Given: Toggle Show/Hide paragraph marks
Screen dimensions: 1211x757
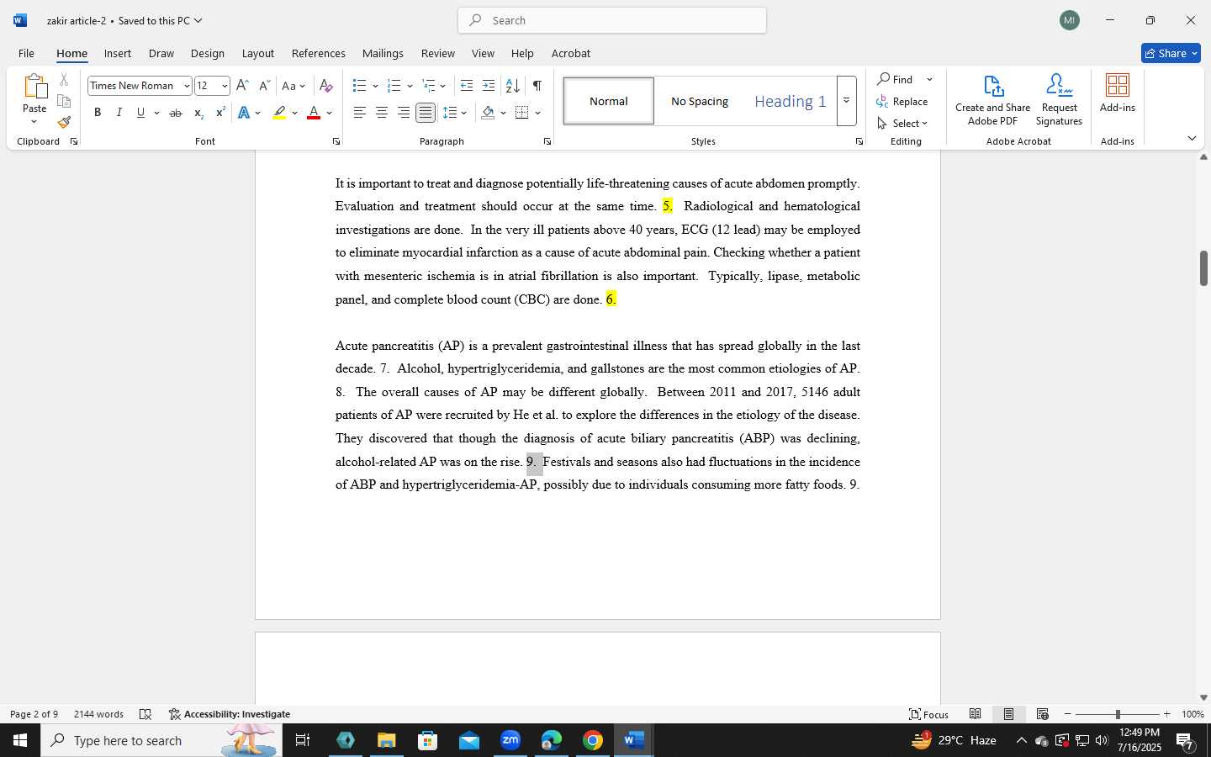Looking at the screenshot, I should [537, 86].
